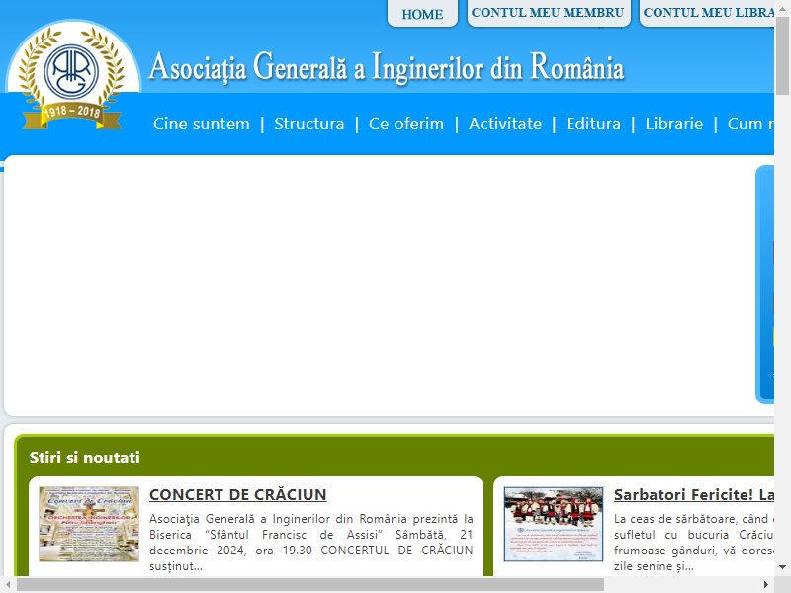
Task: Open the Editura menu item
Action: [593, 124]
